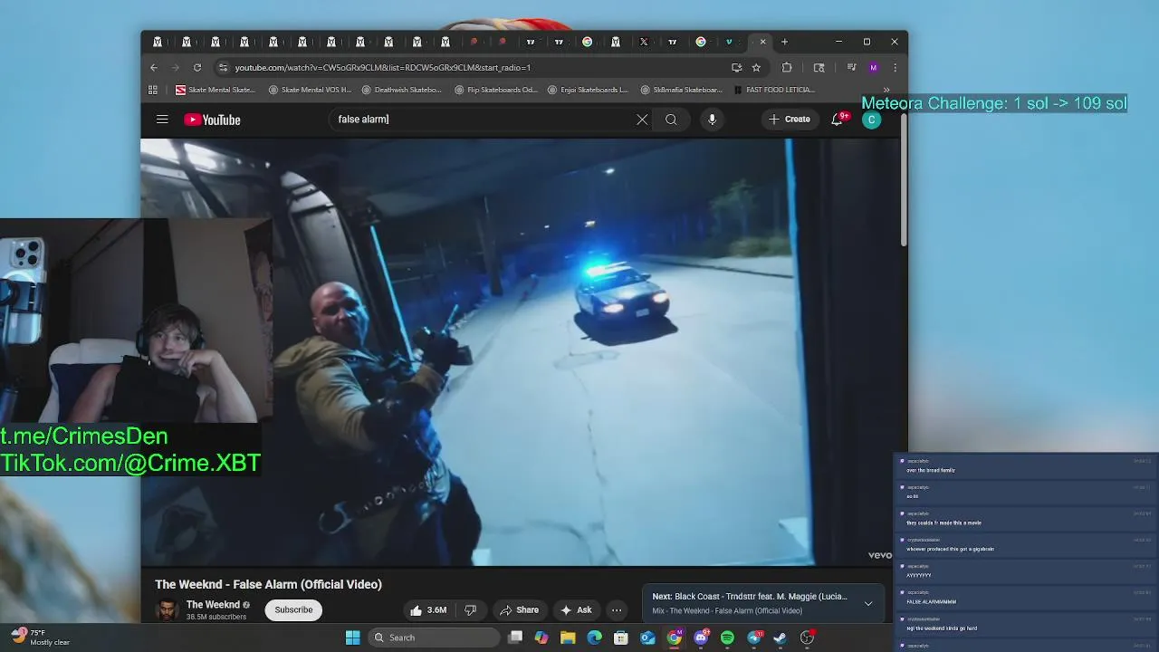
Task: Open Steam from the taskbar
Action: (x=780, y=638)
